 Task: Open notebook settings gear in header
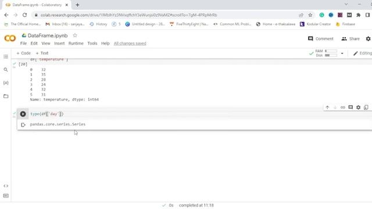(368, 39)
